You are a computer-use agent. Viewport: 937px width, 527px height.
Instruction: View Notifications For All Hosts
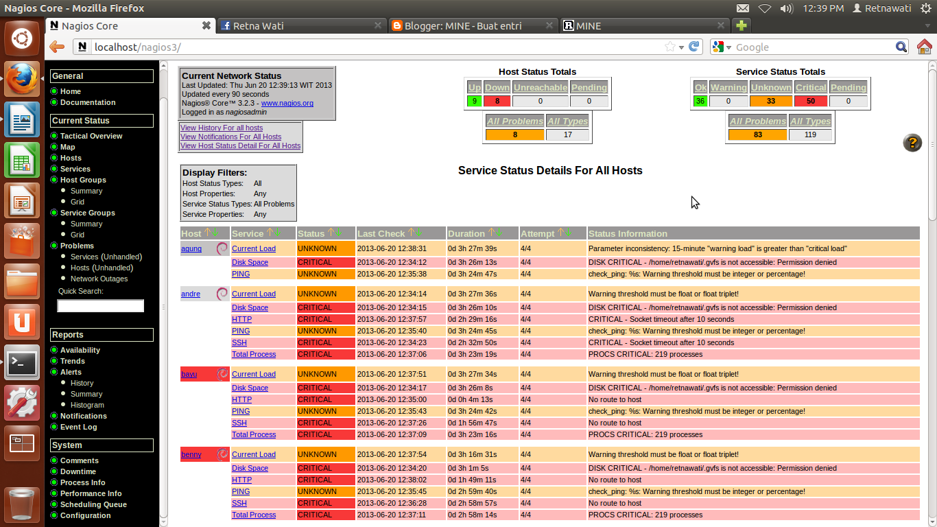tap(231, 137)
